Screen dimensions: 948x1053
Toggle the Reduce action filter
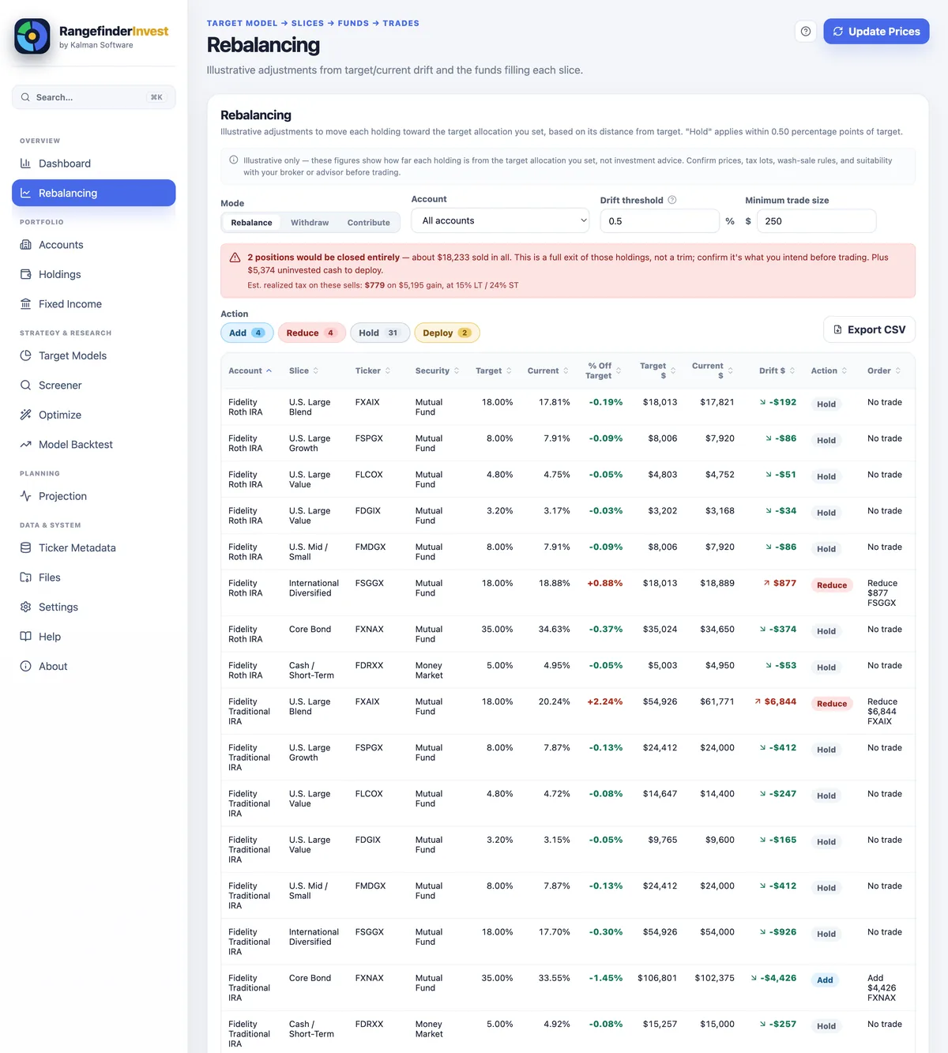tap(311, 333)
